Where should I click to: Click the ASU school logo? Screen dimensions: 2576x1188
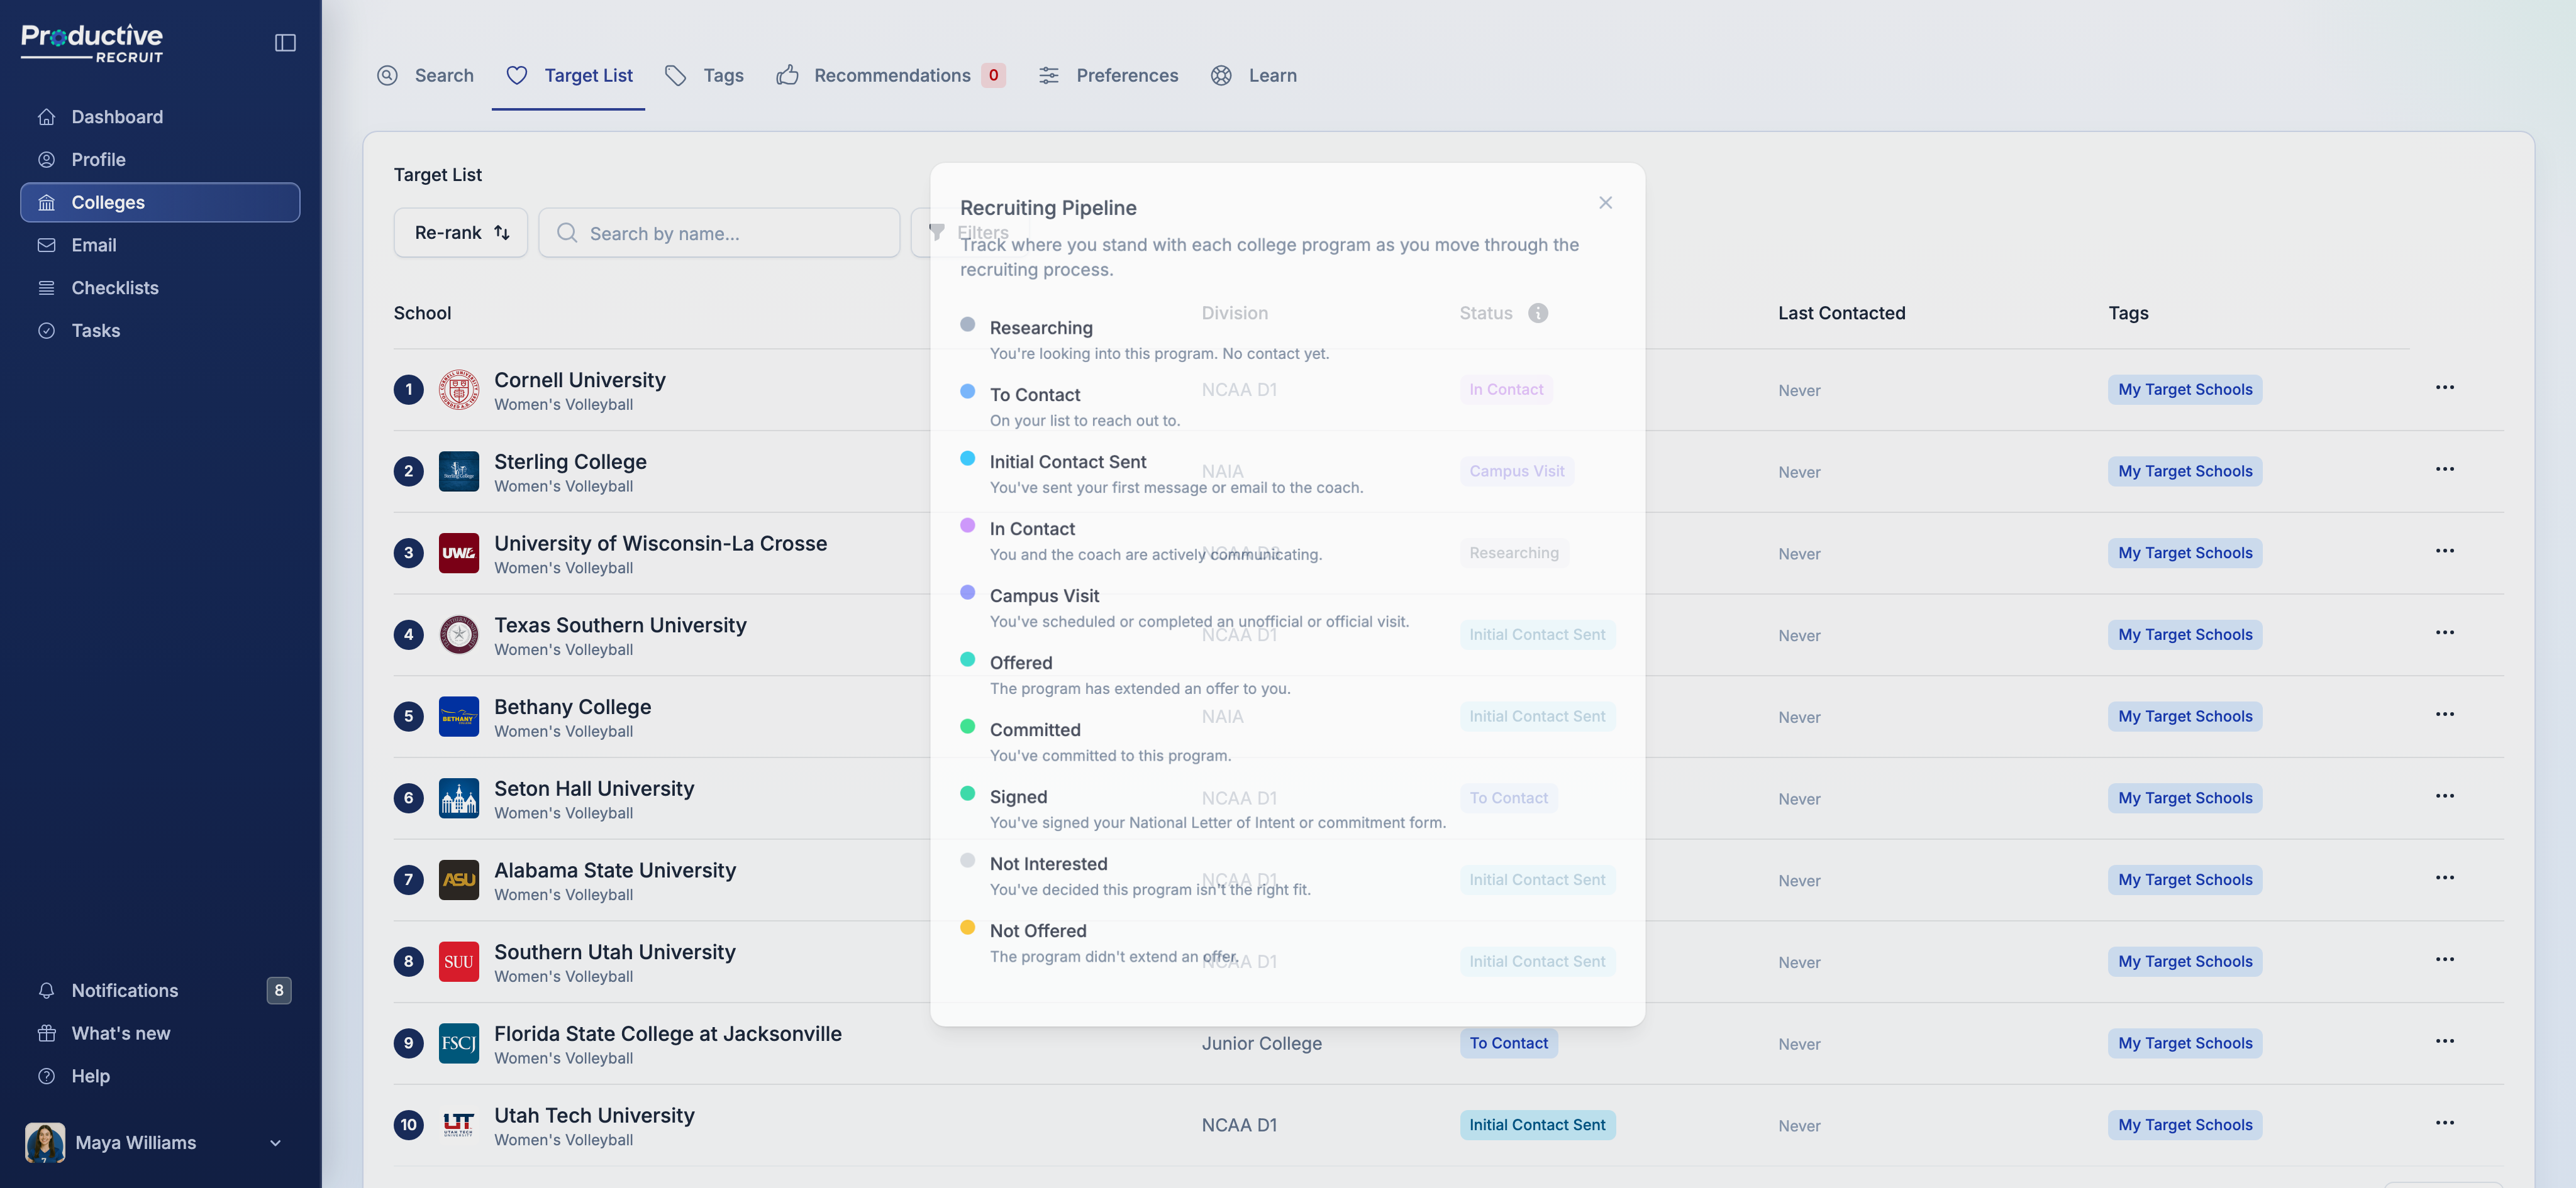tap(459, 880)
